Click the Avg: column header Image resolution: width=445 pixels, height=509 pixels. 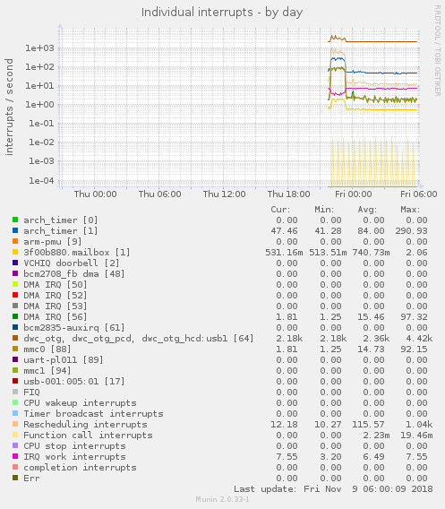pyautogui.click(x=367, y=210)
